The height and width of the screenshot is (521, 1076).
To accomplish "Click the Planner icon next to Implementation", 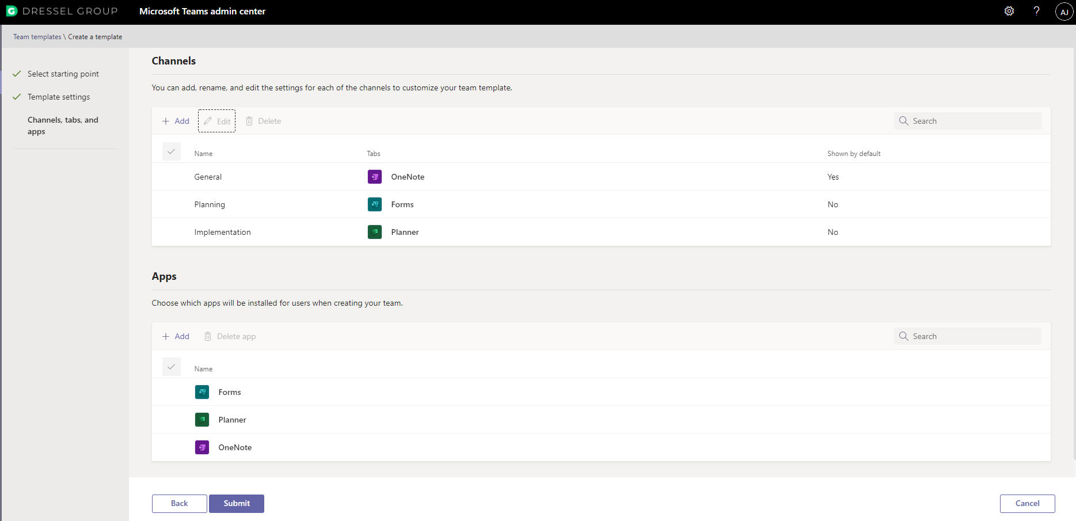I will coord(375,232).
